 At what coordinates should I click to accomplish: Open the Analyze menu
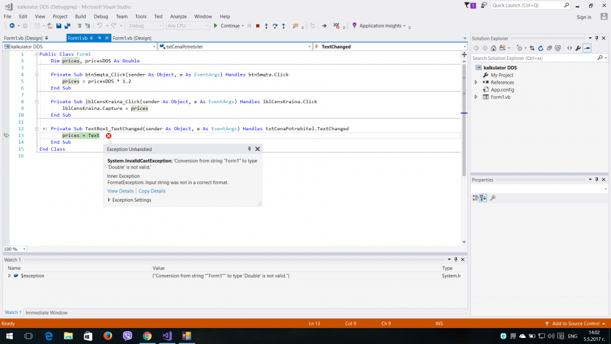coord(178,16)
